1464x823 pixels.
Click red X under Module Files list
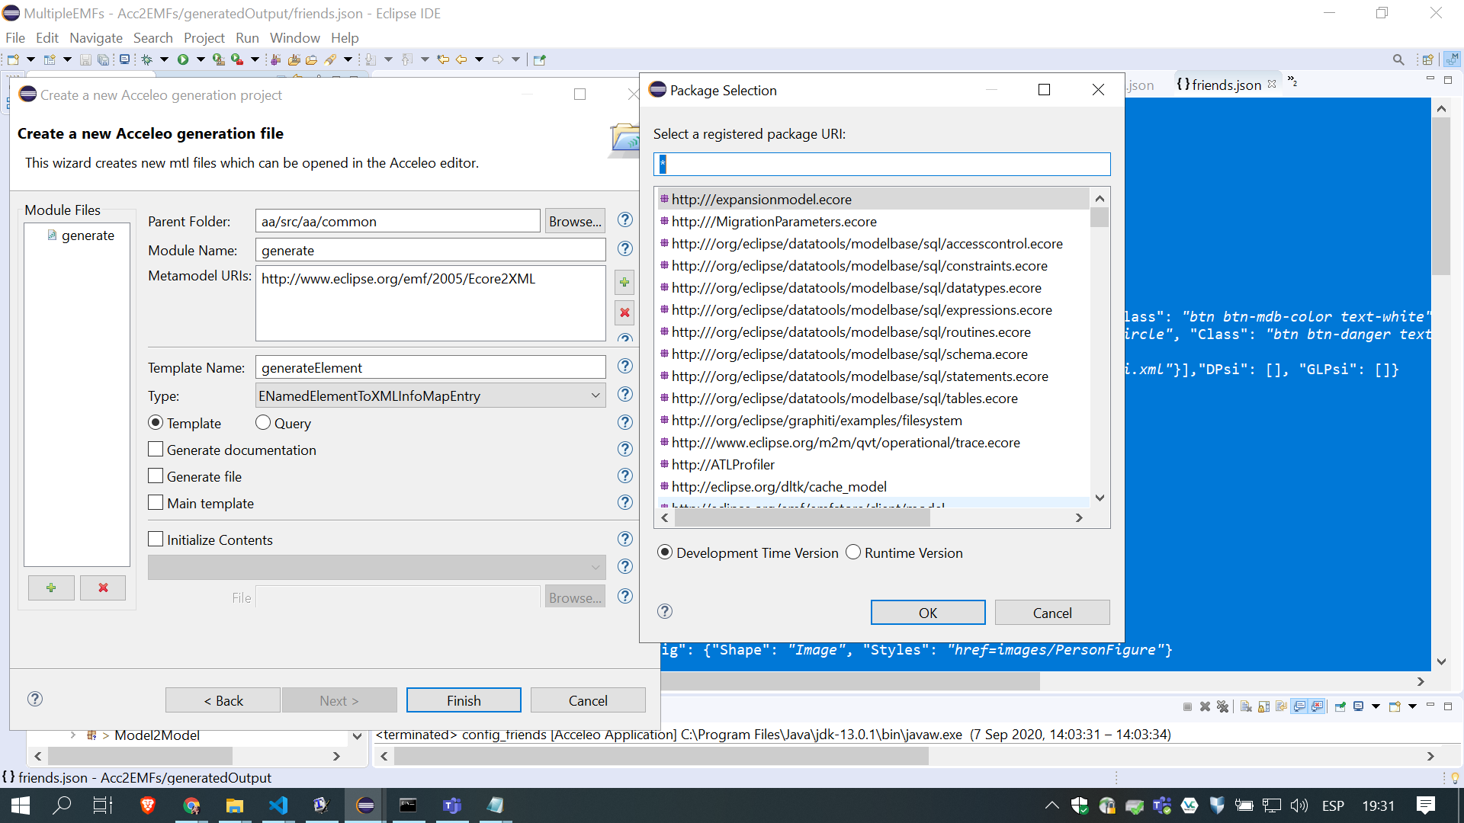[103, 588]
